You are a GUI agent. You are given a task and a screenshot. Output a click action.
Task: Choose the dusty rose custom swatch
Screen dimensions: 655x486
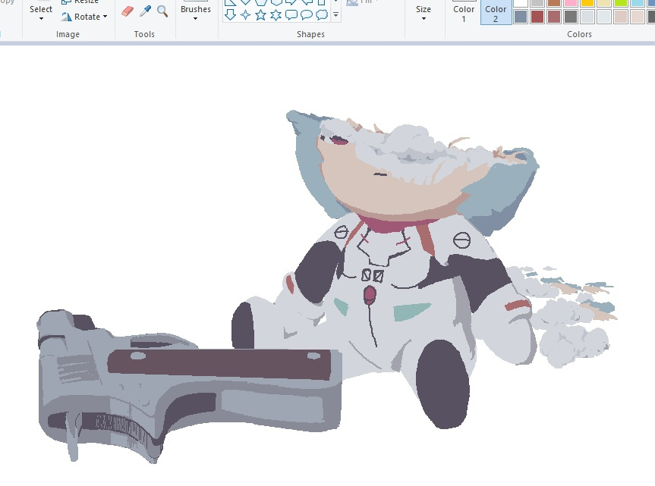(554, 17)
